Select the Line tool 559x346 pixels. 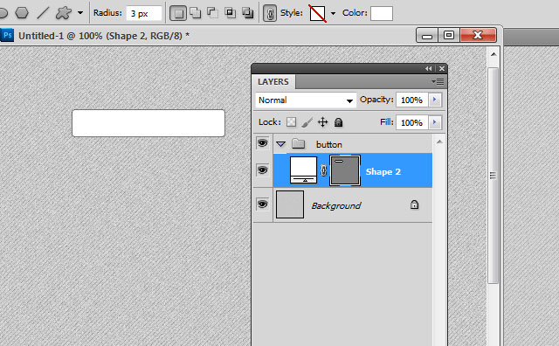pos(43,13)
